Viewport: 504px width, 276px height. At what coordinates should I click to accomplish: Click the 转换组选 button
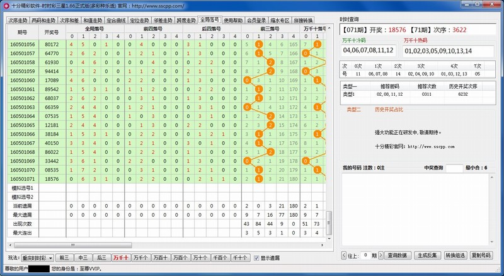pyautogui.click(x=455, y=255)
